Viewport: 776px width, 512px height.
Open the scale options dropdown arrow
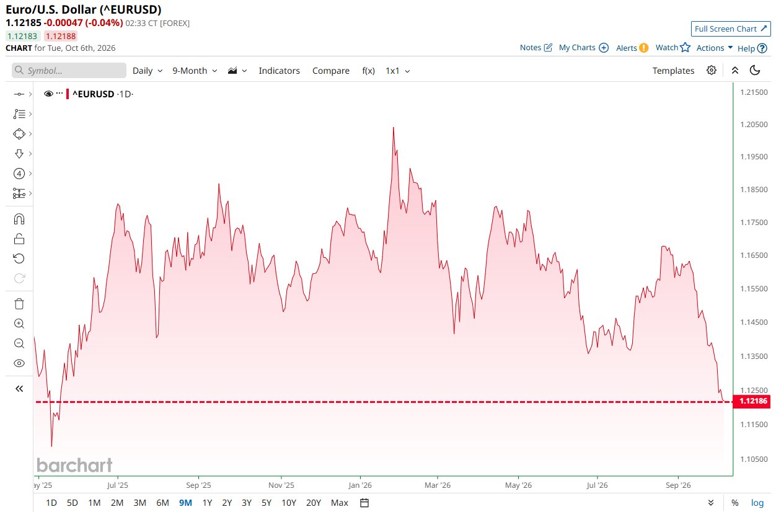pyautogui.click(x=712, y=503)
